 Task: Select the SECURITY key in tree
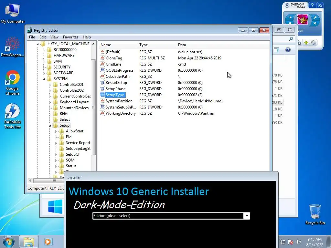click(x=62, y=67)
